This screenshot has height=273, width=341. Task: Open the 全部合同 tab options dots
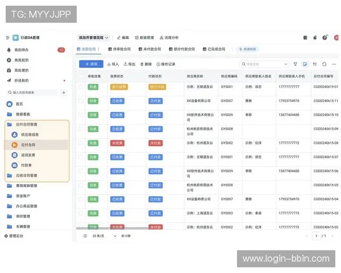[98, 49]
